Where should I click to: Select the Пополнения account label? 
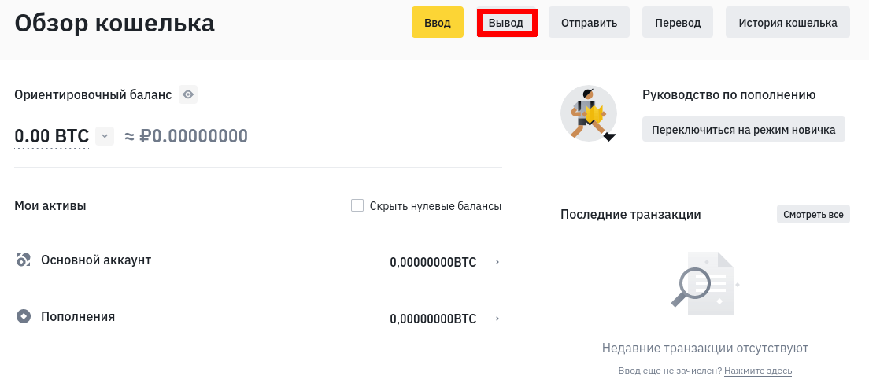[x=78, y=316]
